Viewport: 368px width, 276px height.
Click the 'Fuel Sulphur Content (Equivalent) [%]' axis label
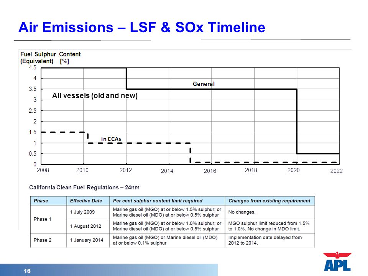click(x=51, y=58)
